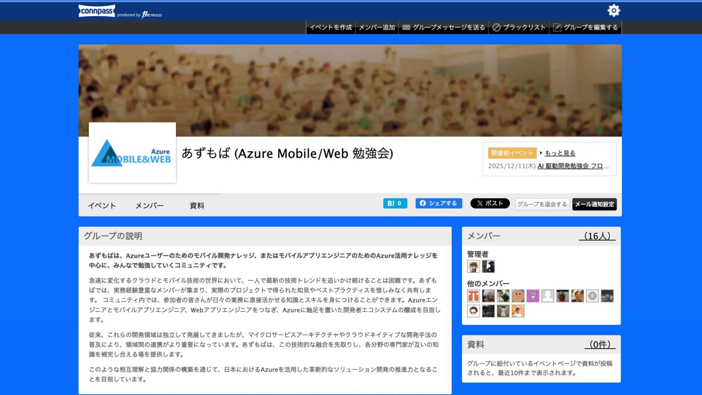Click the gray coin member avatar
Screen dimensions: 702x395
pos(592,296)
